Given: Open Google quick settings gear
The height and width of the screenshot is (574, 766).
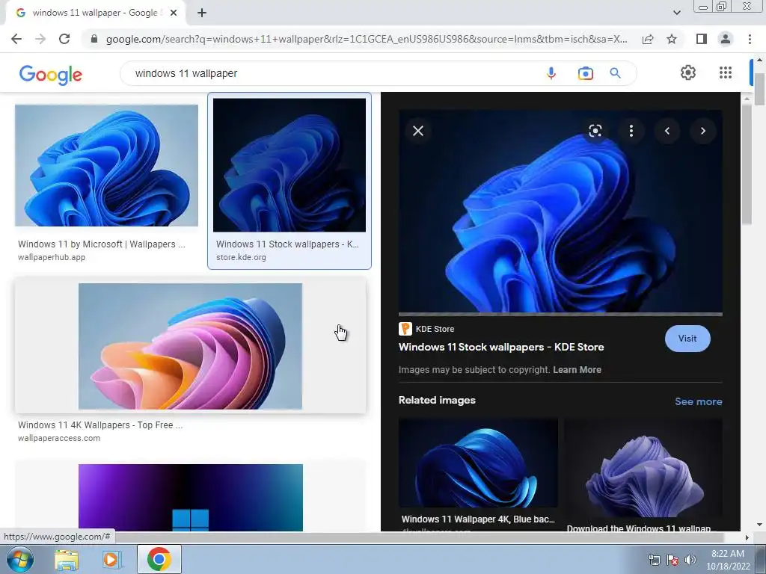Looking at the screenshot, I should [688, 72].
